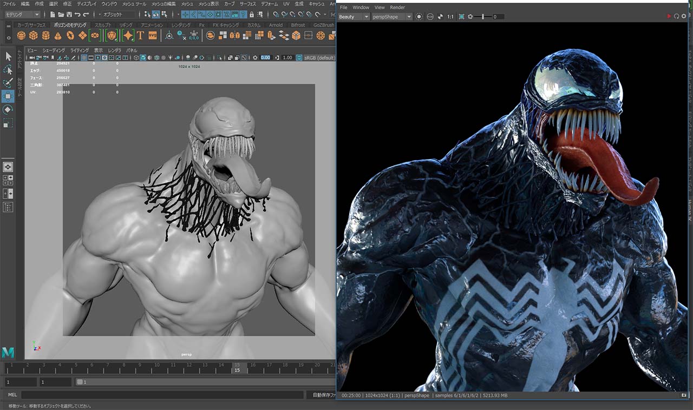Screen dimensions: 693x410
Task: Choose the Lasso select tool
Action: pos(8,70)
